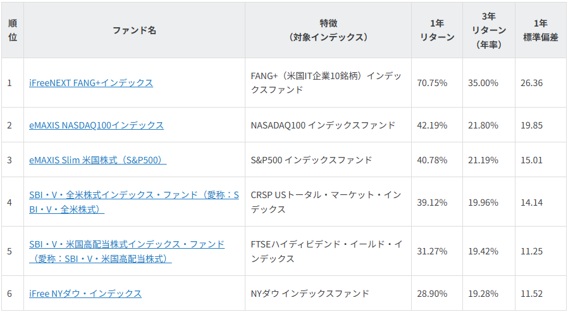The image size is (568, 312).
Task: Open SBI・V・米国高配当株式インデックス・ファンド link
Action: pyautogui.click(x=127, y=244)
